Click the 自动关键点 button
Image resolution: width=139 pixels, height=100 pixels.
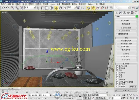pyautogui.click(x=87, y=95)
